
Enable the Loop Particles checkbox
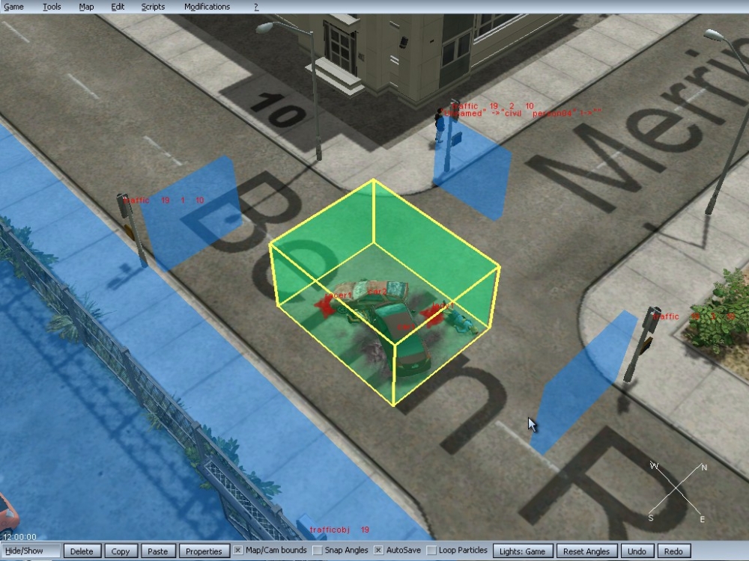(x=431, y=551)
